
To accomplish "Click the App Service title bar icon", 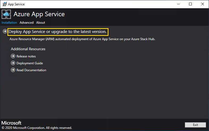I will coord(4,4).
